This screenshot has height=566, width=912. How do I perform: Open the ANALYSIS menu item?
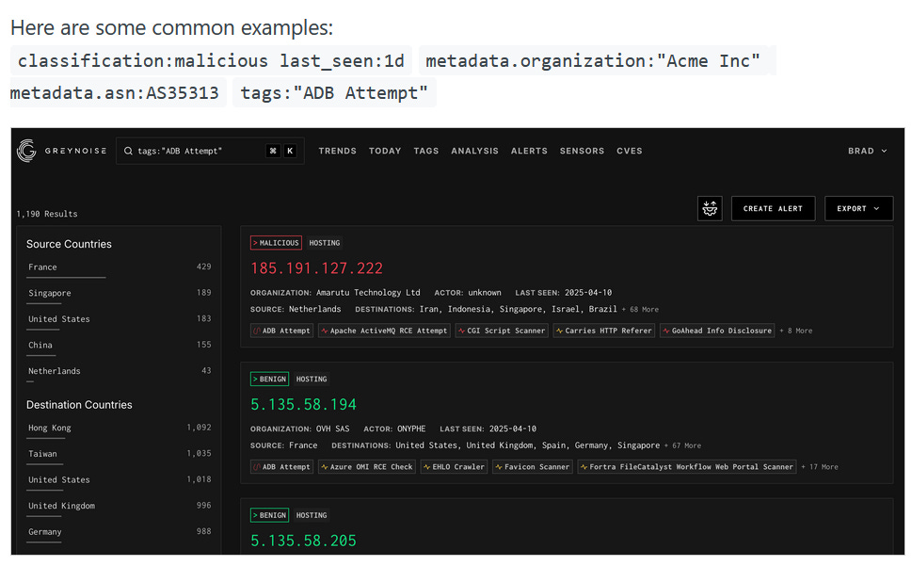[474, 151]
